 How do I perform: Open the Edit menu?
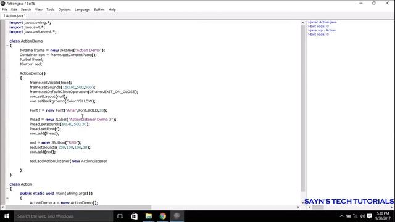[14, 10]
